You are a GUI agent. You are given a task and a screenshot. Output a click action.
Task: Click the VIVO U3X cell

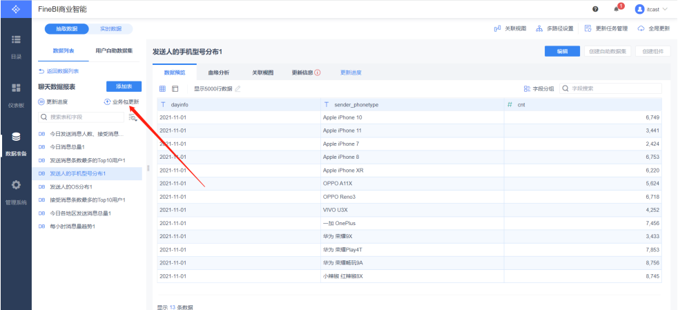(x=412, y=210)
